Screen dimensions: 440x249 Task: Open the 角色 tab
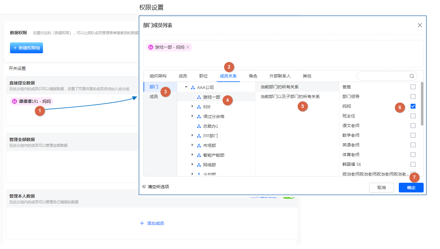[253, 76]
